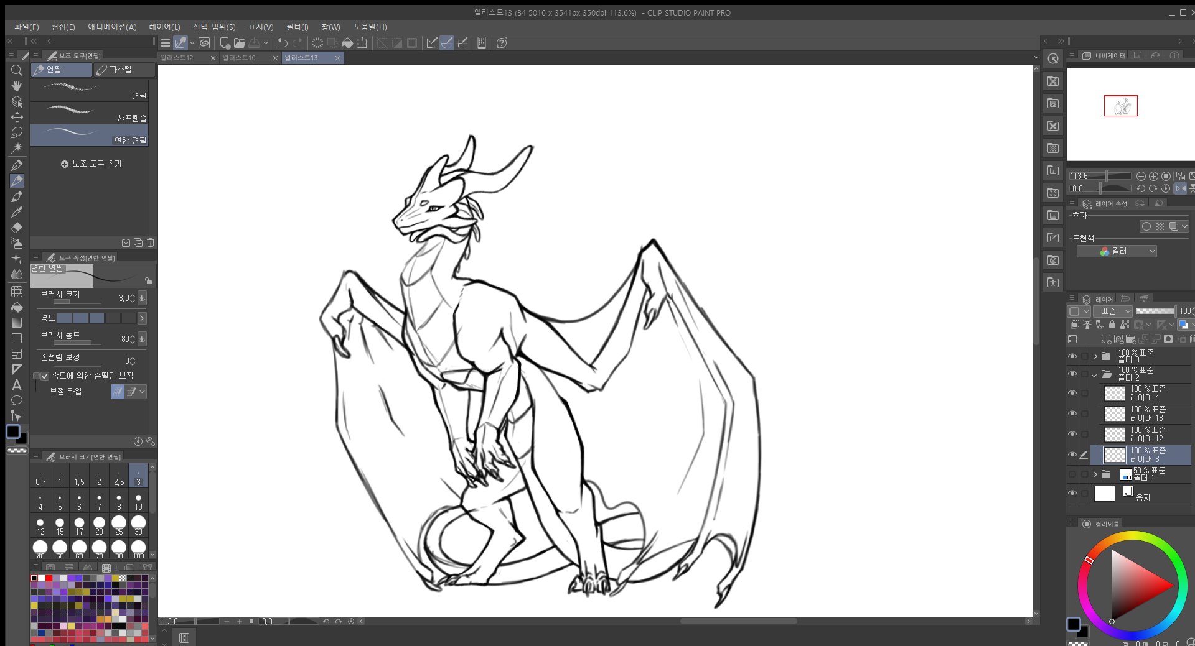This screenshot has height=646, width=1195.
Task: Select the Pen tool in toolbox
Action: [x=17, y=165]
